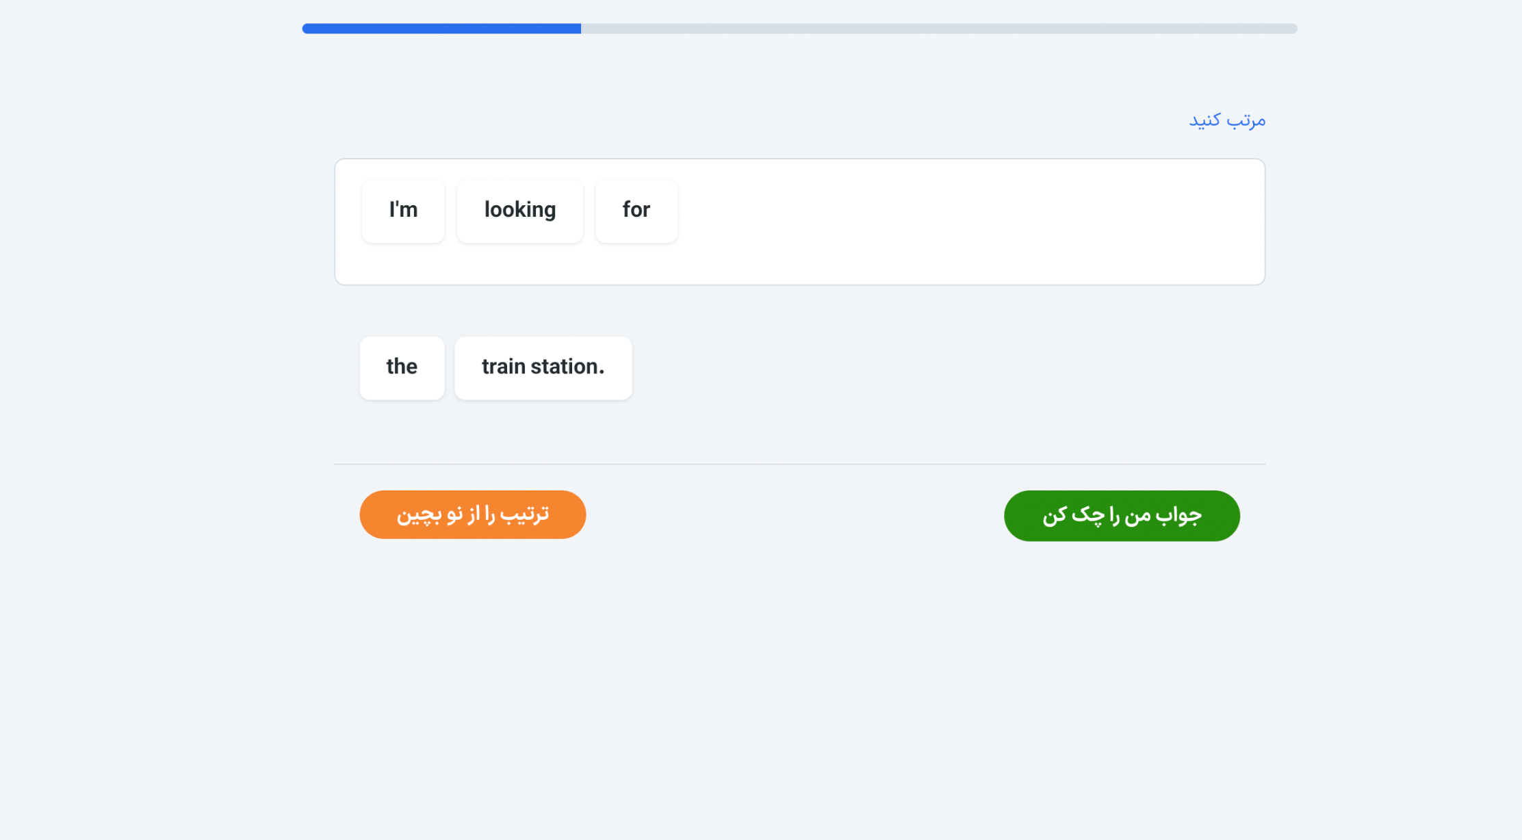Remove 'for' from the answer box
This screenshot has width=1522, height=840.
point(636,211)
